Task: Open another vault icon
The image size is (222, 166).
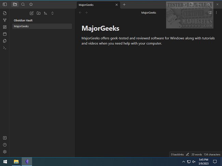Action: [x=5, y=138]
